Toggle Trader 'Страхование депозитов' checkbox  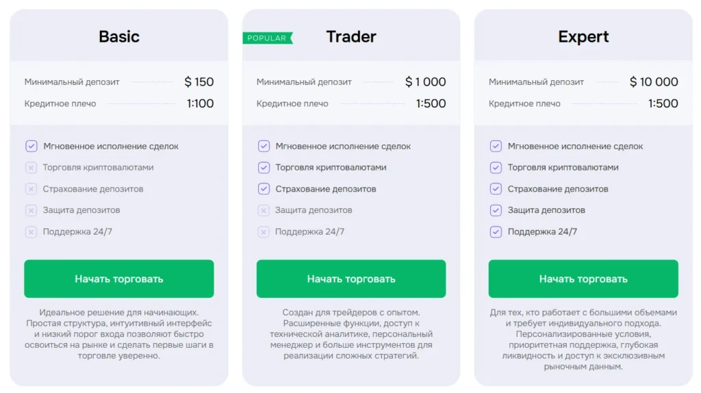(x=264, y=189)
